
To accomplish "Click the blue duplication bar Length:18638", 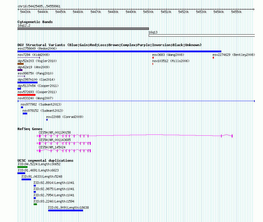I will 66,210.
